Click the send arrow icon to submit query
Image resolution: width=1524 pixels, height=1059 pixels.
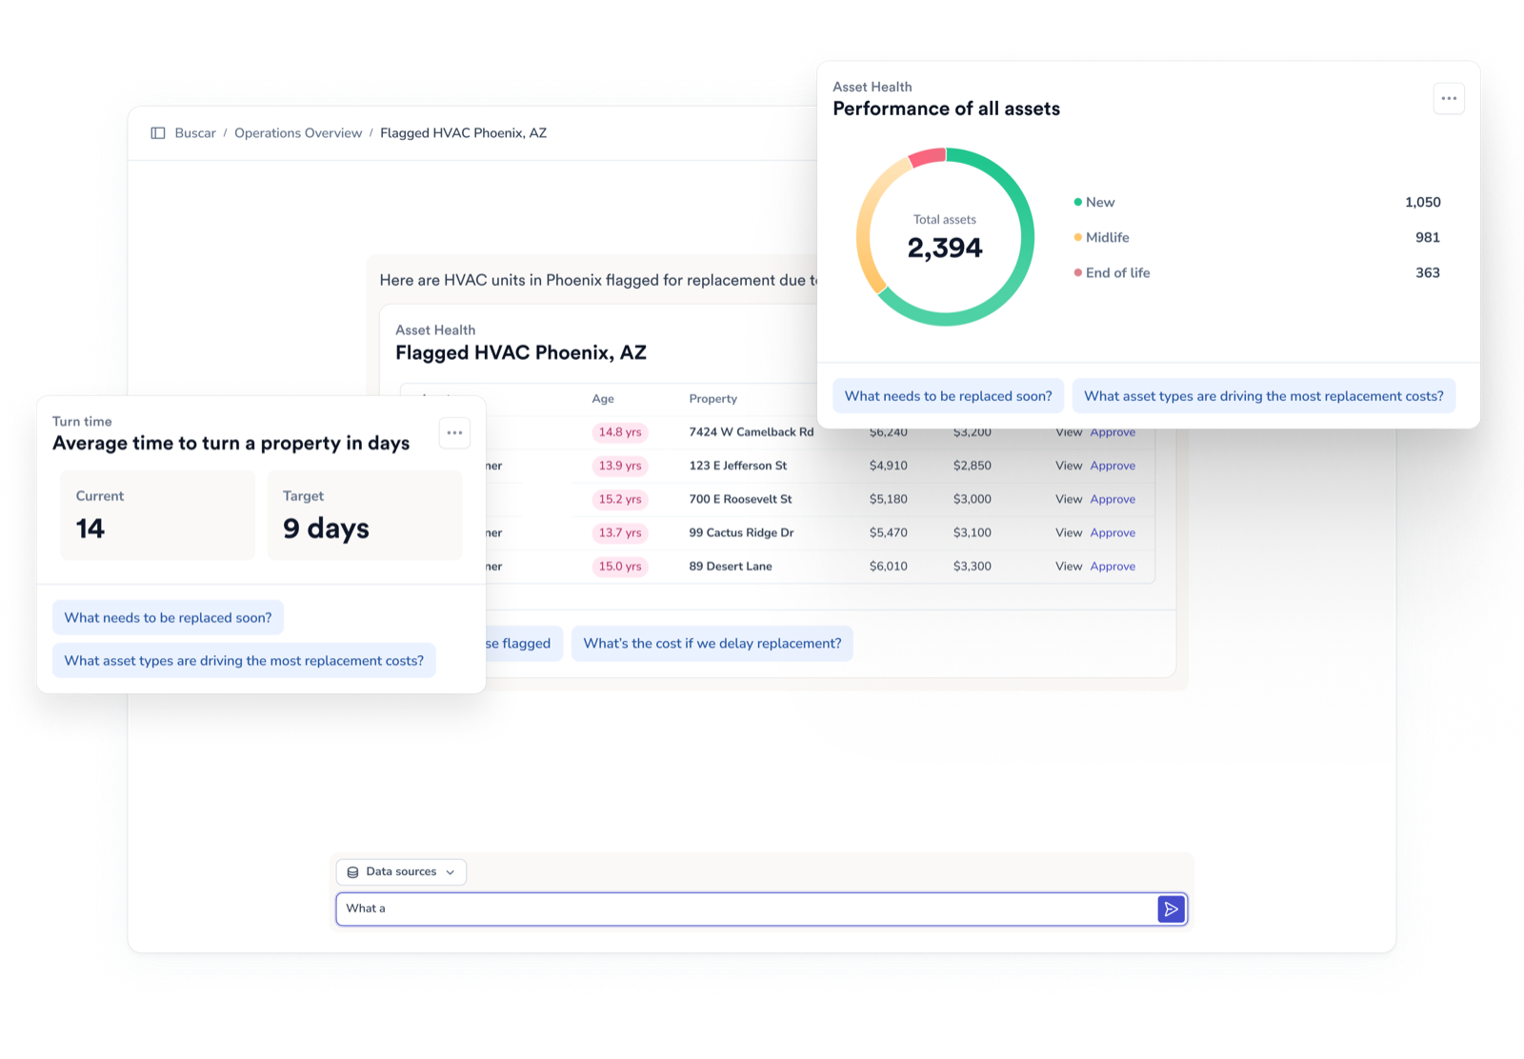point(1171,909)
